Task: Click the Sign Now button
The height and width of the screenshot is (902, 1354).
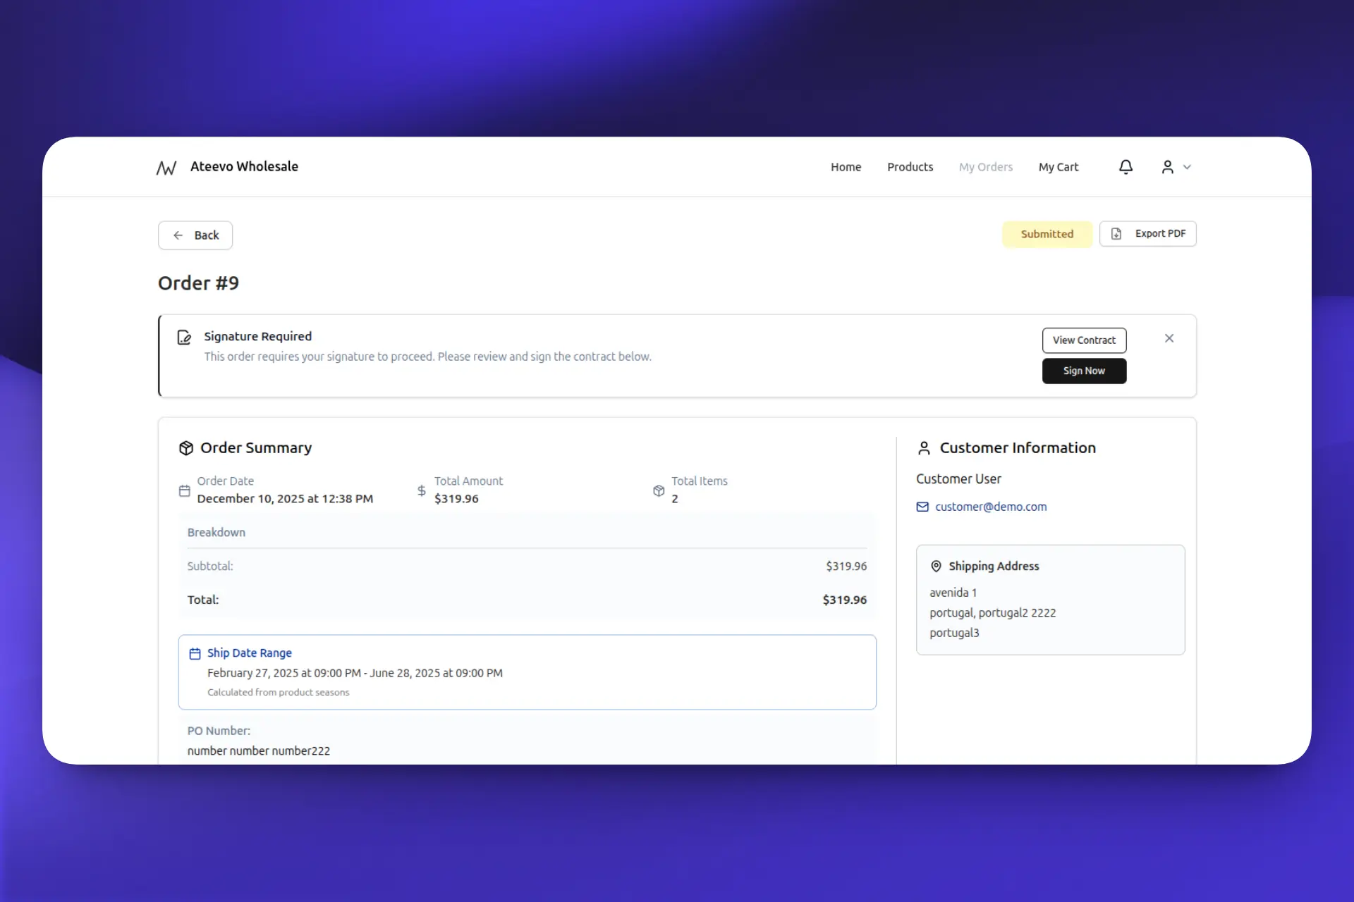Action: coord(1084,371)
